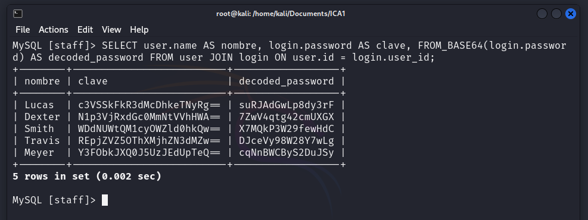Screen dimensions: 588x220
Task: Click the clave column header
Action: coord(92,81)
